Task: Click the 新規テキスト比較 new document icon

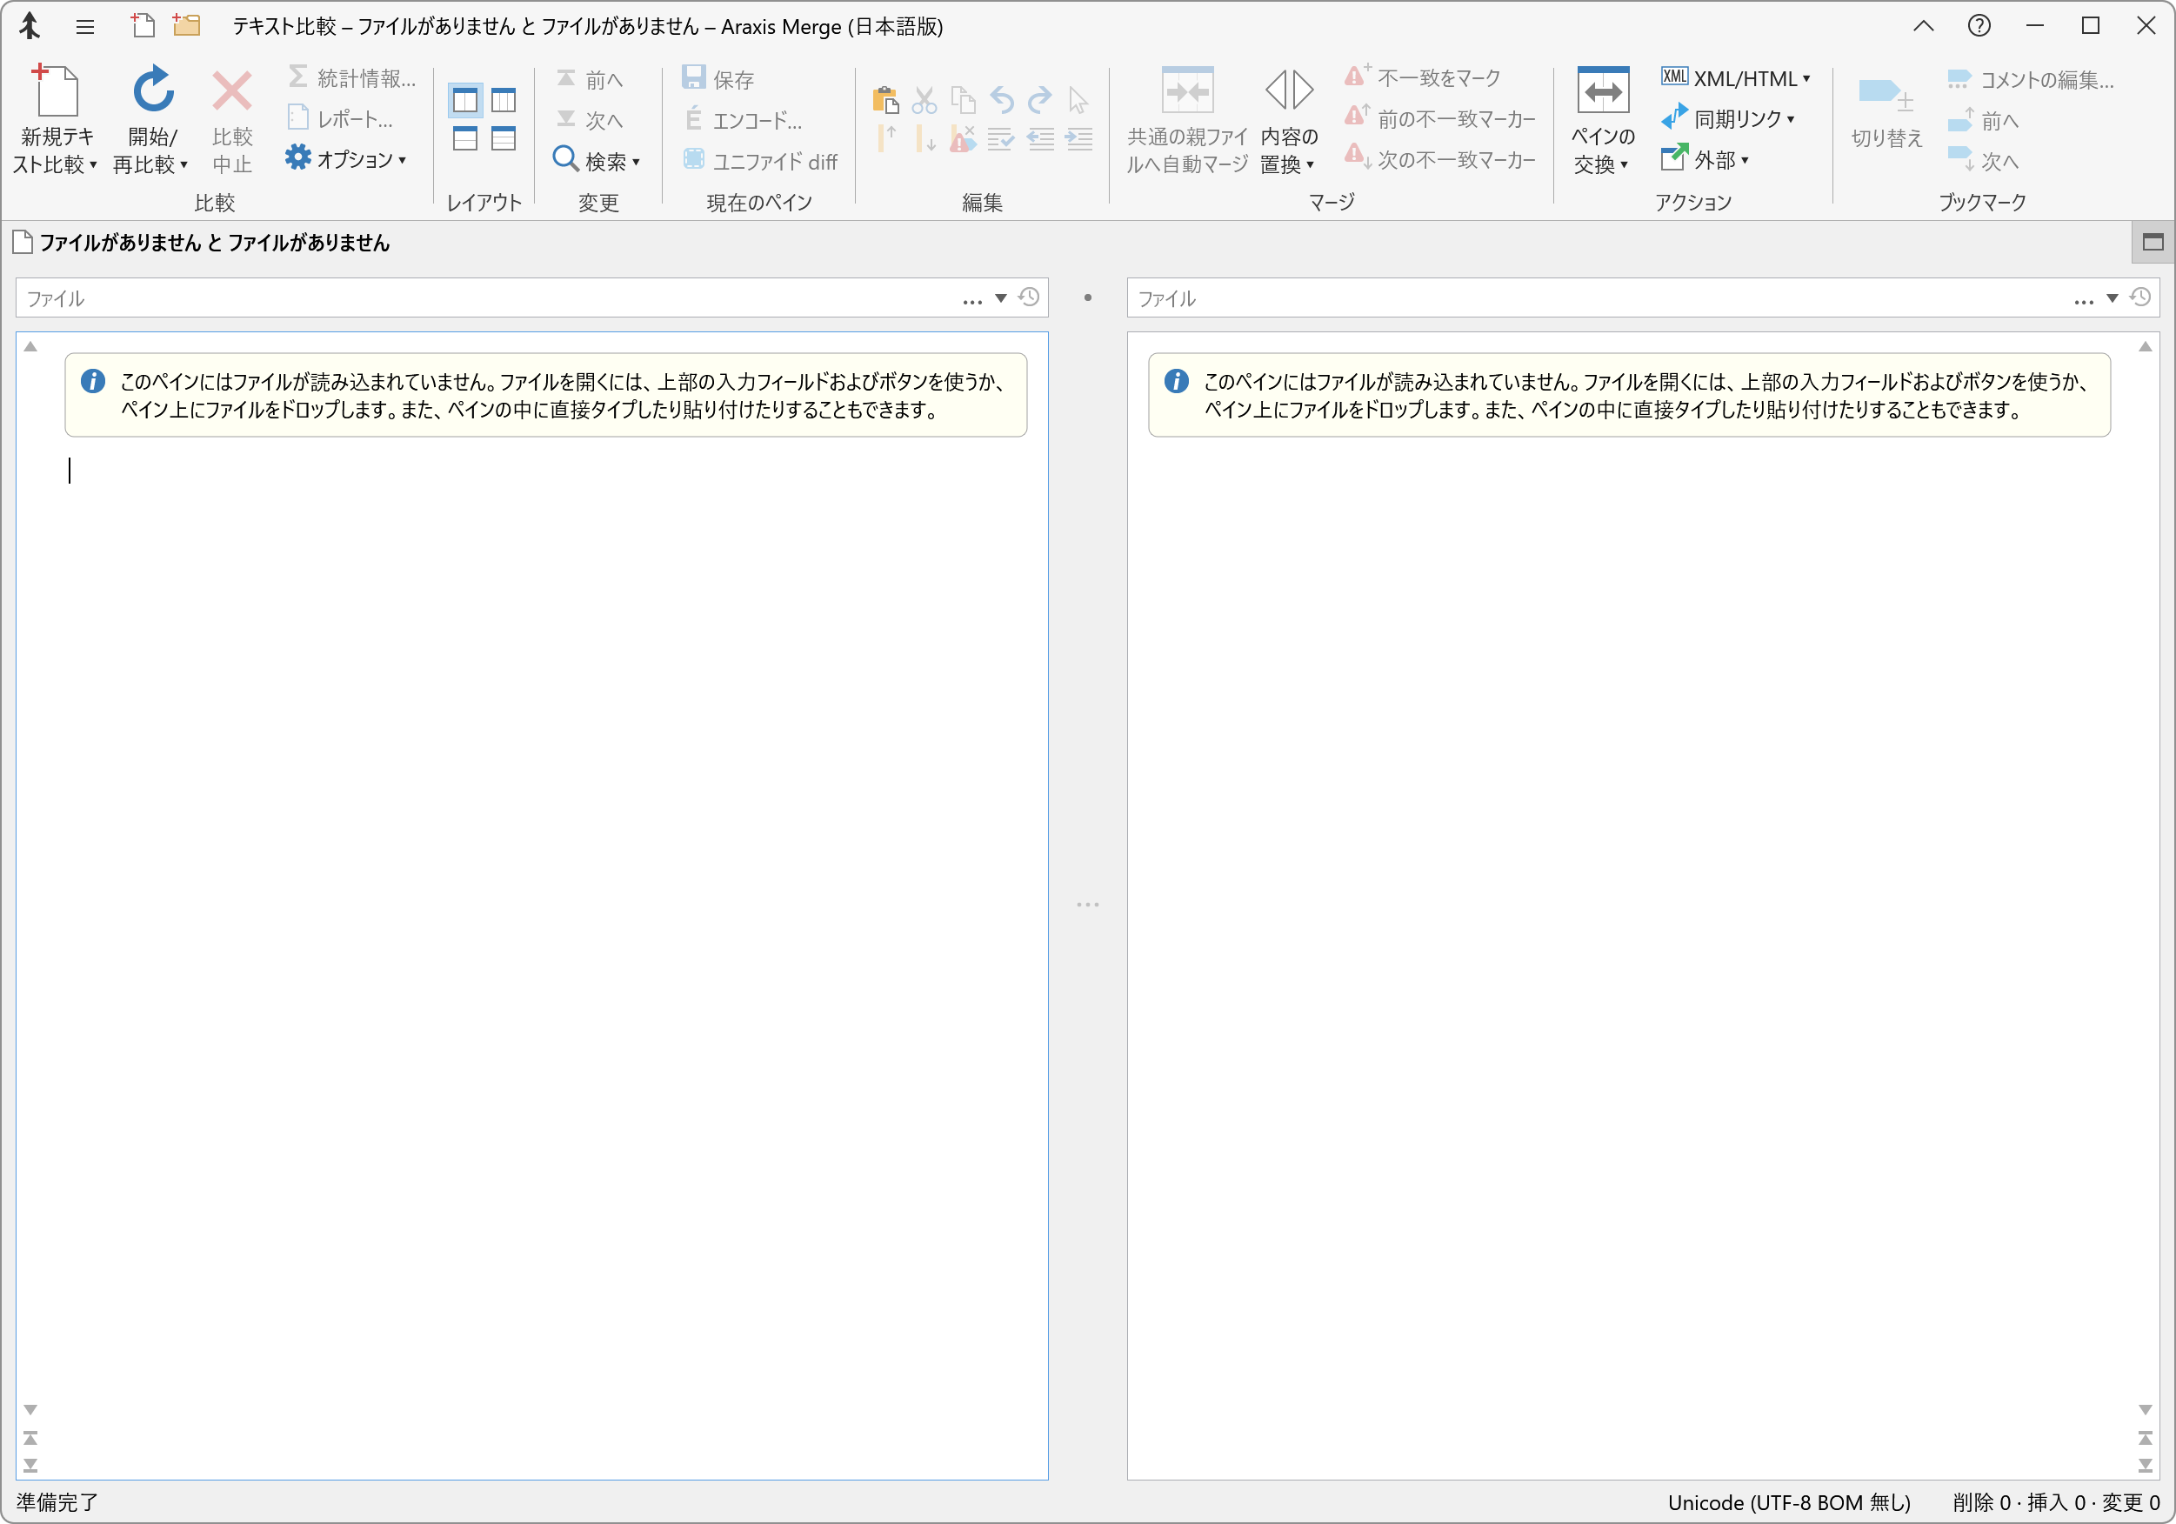Action: tap(56, 92)
